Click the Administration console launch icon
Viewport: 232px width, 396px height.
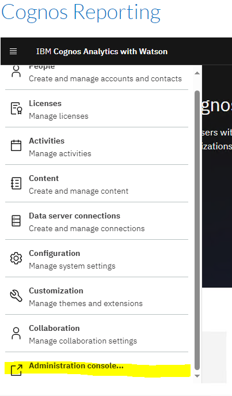17,370
